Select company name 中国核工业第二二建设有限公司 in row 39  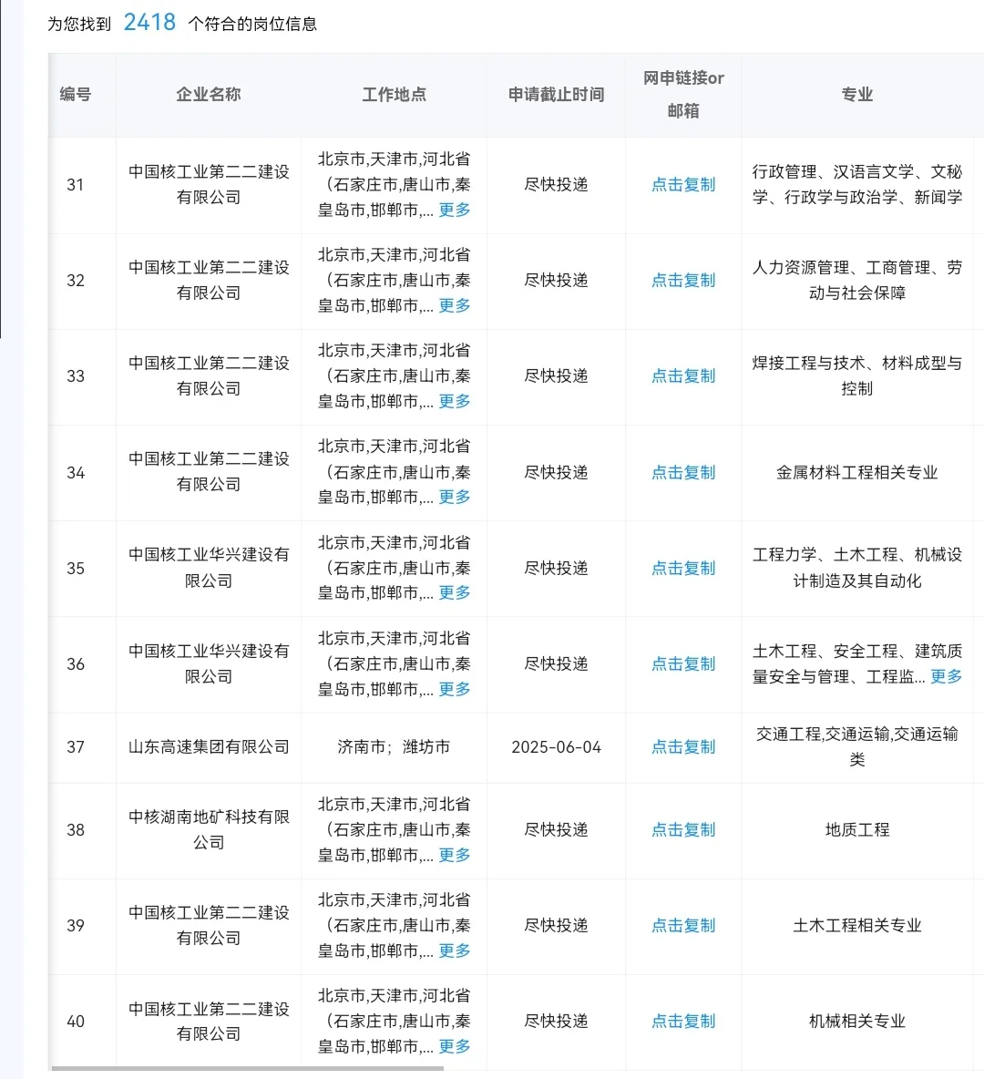208,925
